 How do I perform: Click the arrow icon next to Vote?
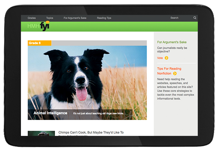click(x=166, y=58)
